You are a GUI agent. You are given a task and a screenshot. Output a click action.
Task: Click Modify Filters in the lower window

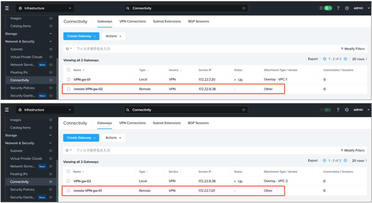(352, 150)
